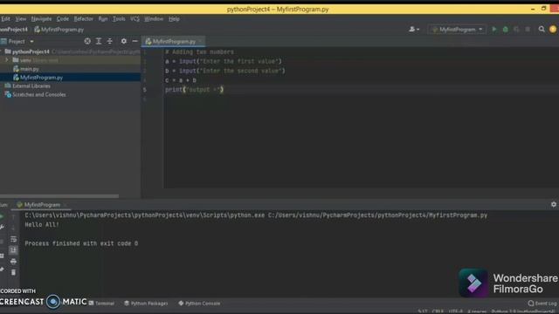Toggle soft-wrap in the Run console
The image size is (559, 314).
coord(13,239)
